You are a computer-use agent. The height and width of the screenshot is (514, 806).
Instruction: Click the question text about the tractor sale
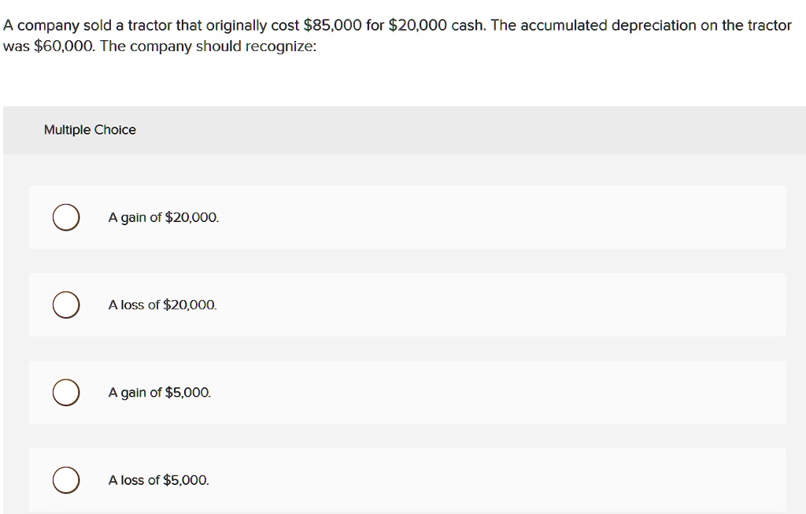[397, 35]
